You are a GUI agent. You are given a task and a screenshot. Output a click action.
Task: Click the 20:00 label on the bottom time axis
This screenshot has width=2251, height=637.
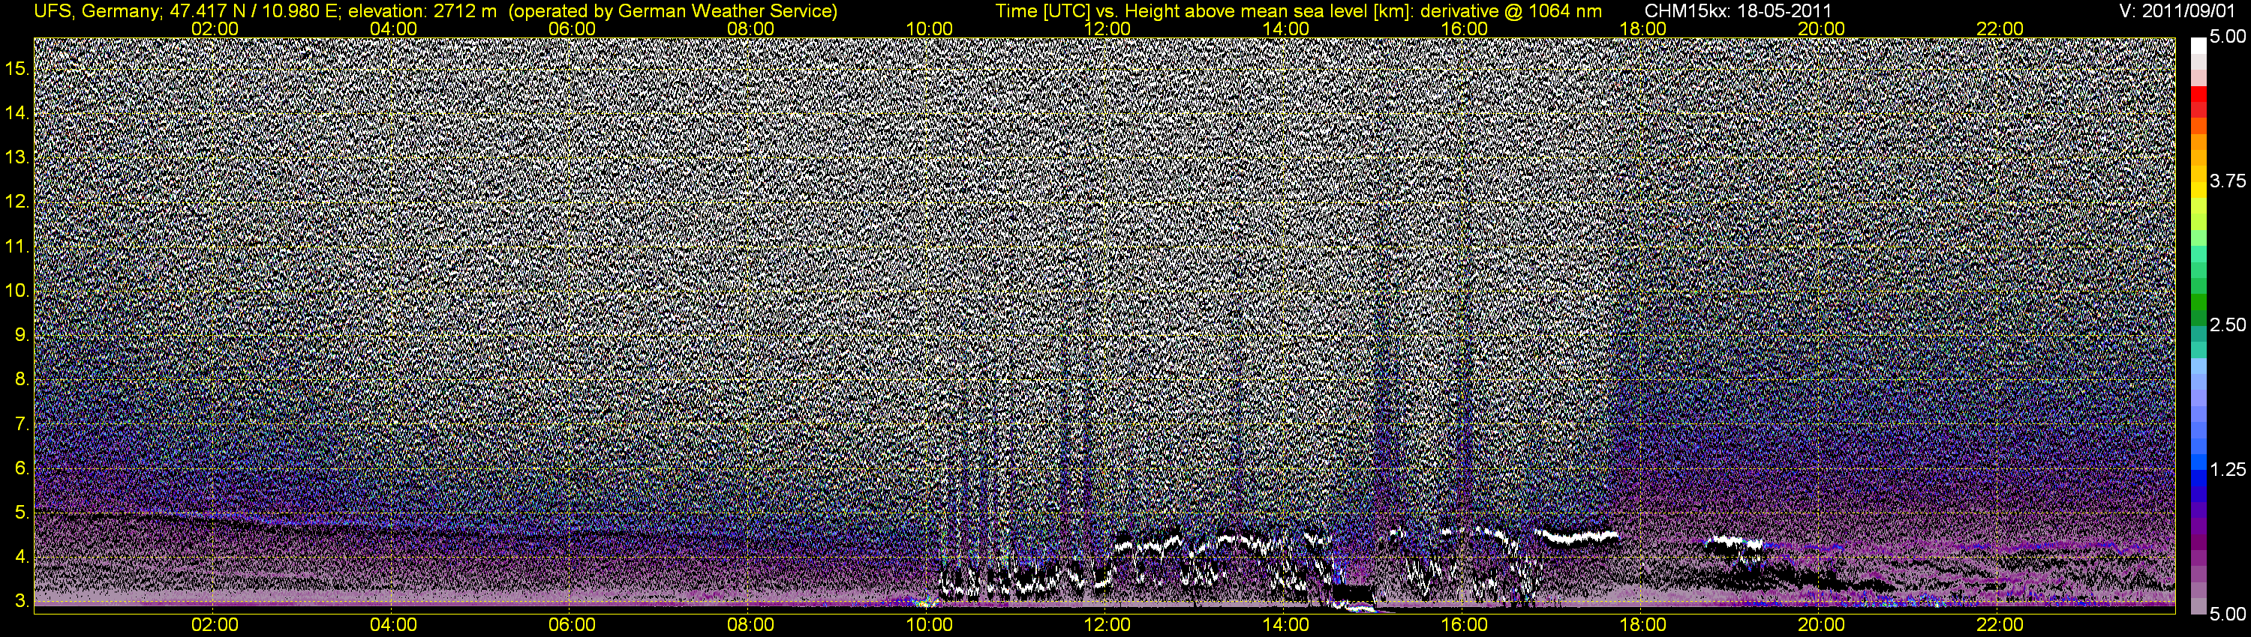(1821, 625)
